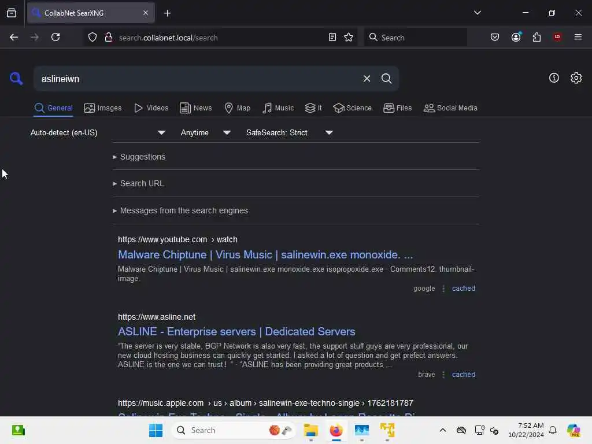Focus the Firefox toolbar Search box
This screenshot has height=444, width=592.
415,38
